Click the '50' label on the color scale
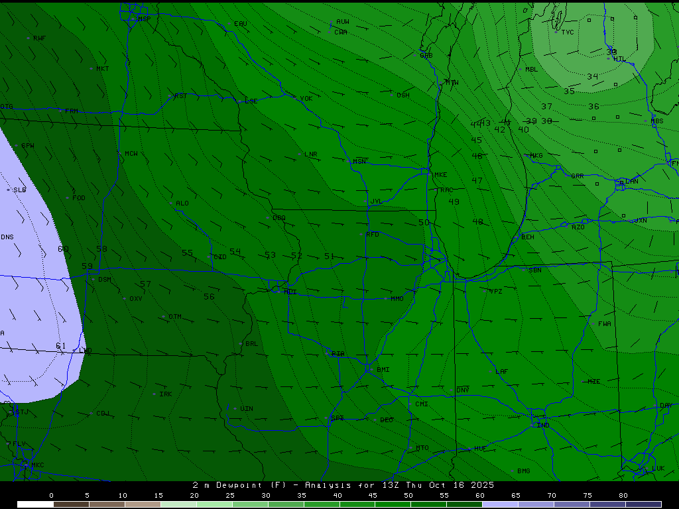 click(408, 496)
